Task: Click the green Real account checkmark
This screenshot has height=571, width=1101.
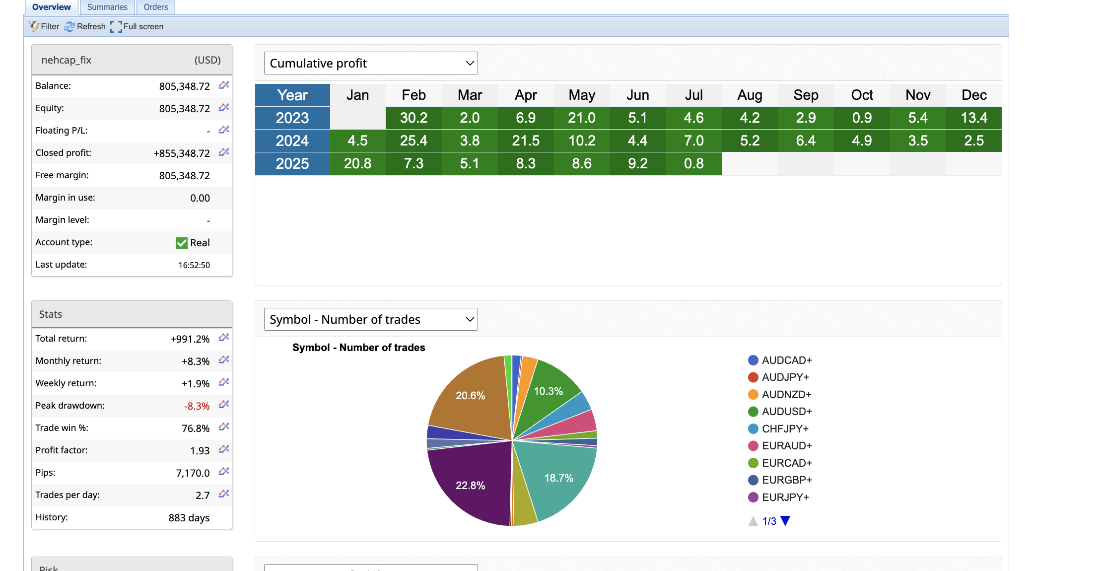Action: pyautogui.click(x=182, y=243)
